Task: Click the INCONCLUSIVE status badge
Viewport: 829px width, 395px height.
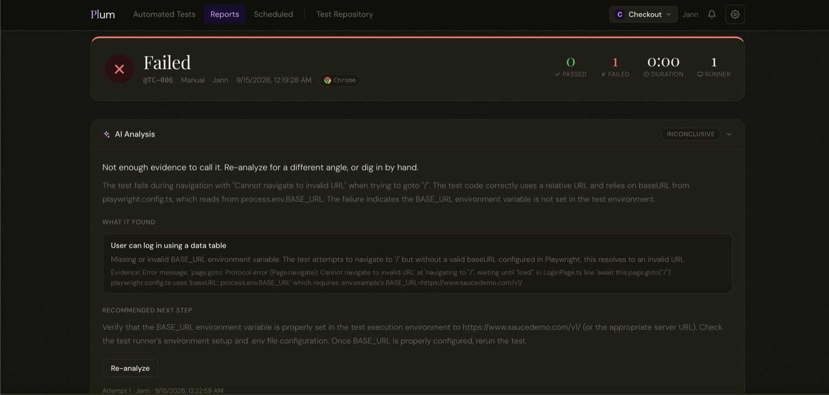Action: coord(691,134)
